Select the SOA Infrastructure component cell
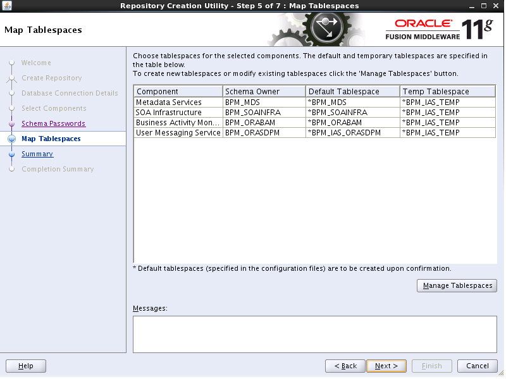506x379 pixels. 178,113
